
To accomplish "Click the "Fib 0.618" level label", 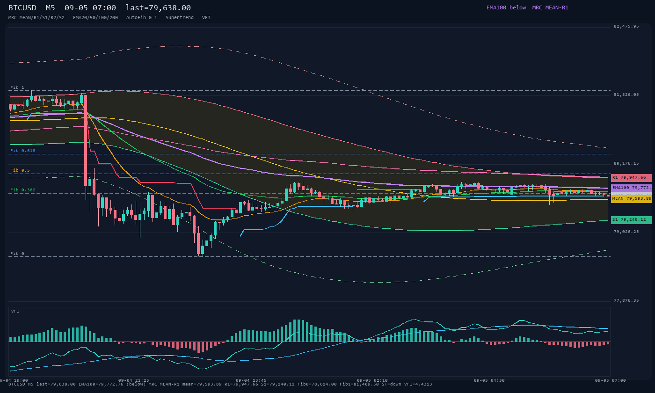I will coord(23,151).
